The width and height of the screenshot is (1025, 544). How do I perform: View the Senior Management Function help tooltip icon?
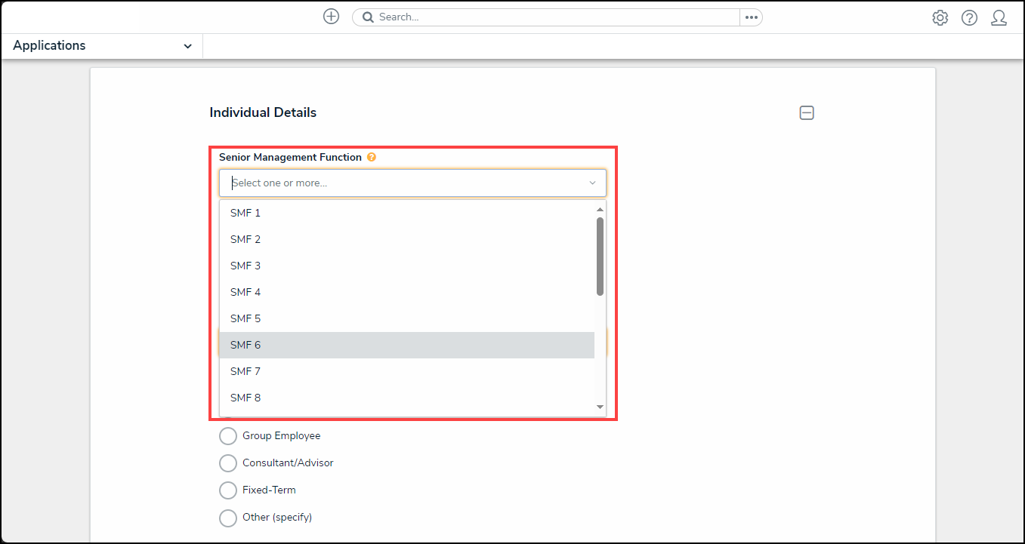coord(371,157)
